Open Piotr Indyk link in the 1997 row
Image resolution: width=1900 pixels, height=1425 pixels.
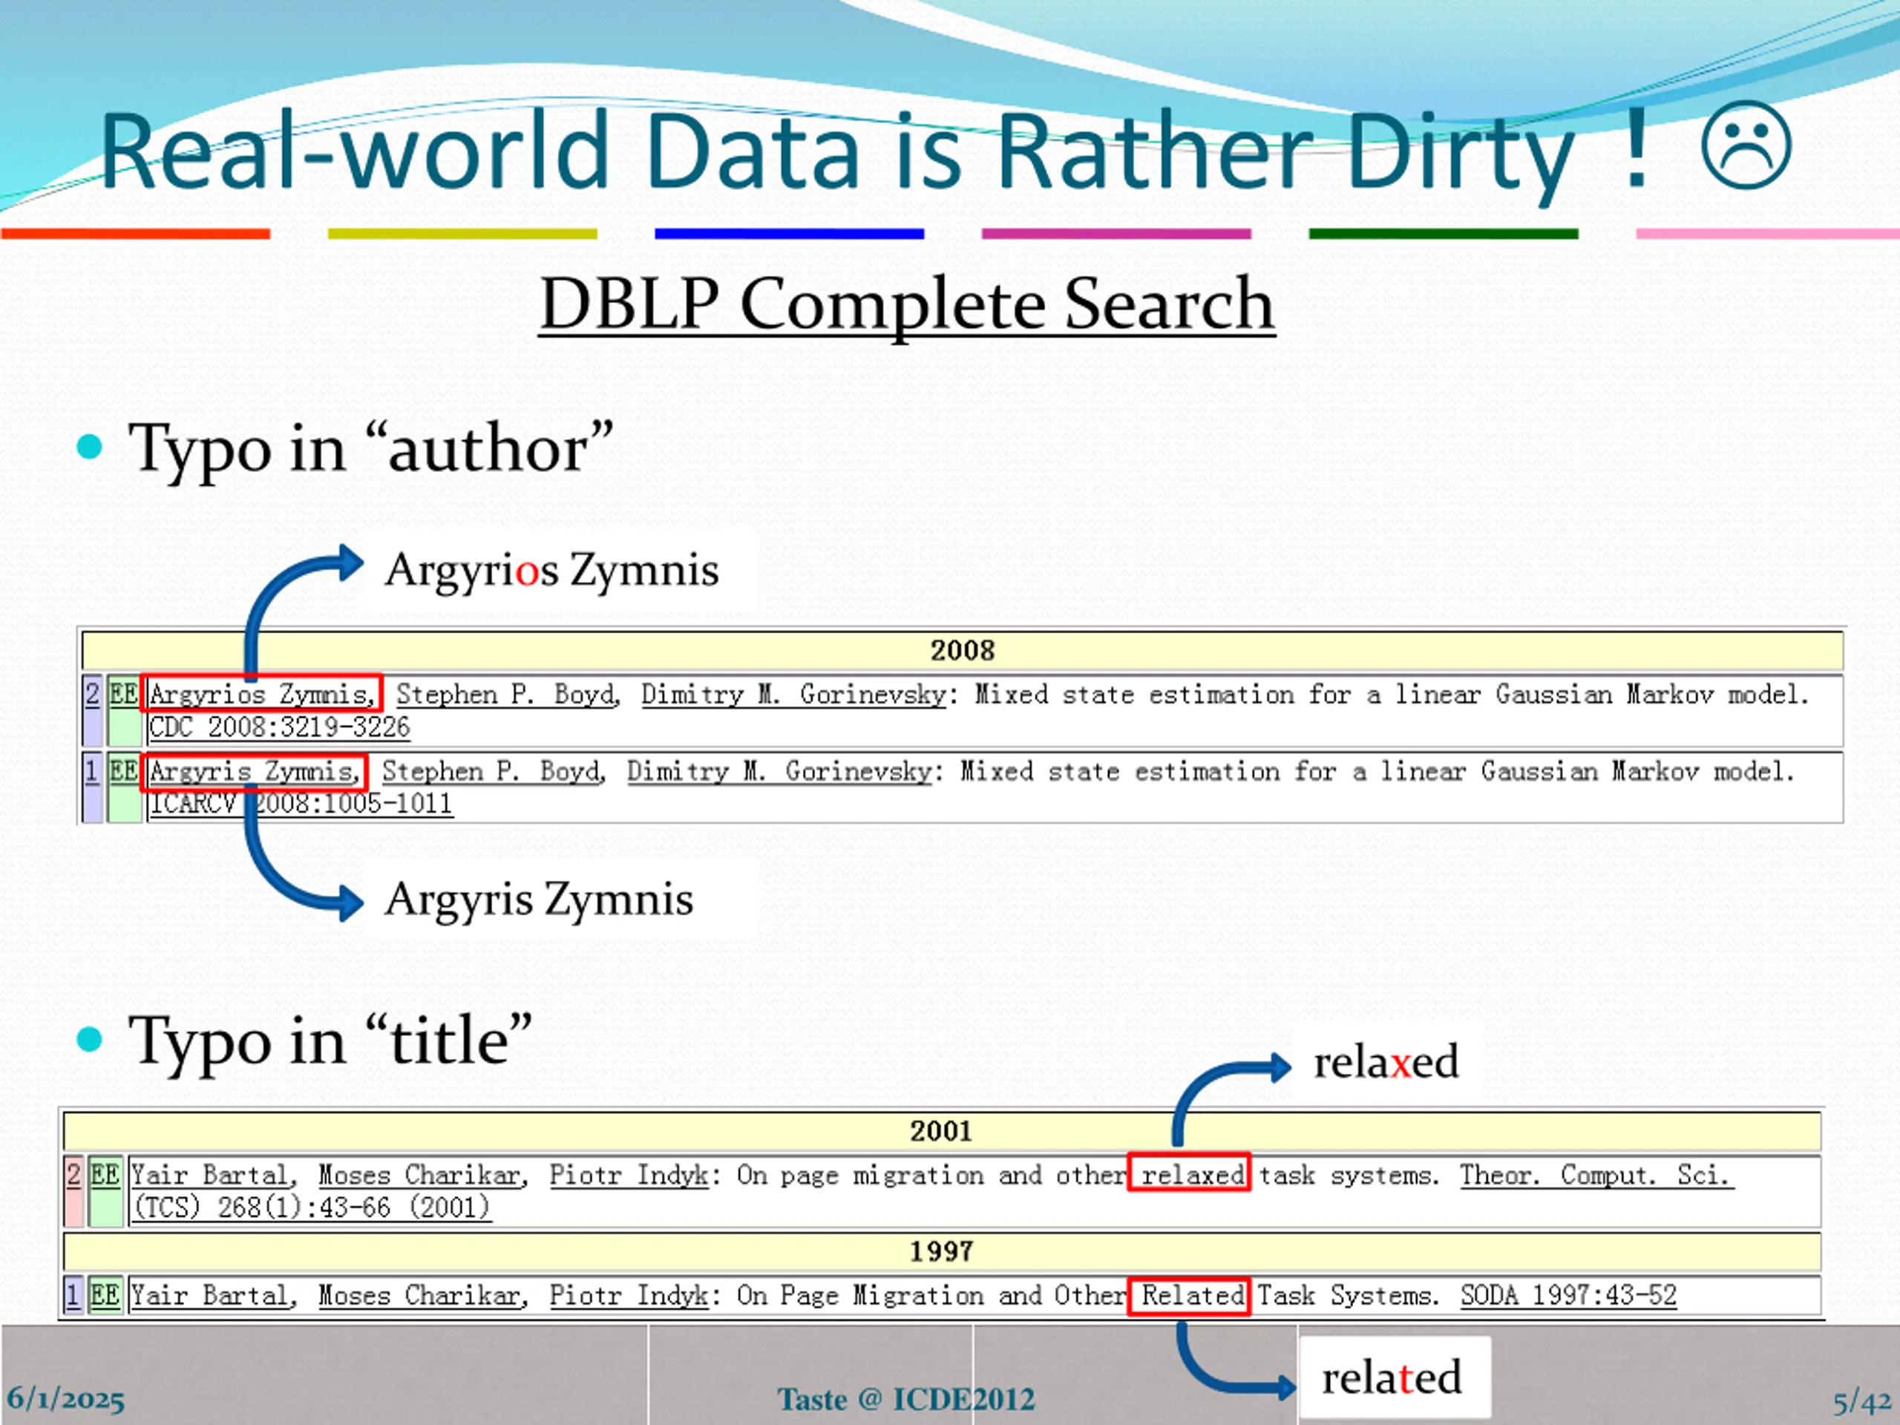pos(629,1295)
